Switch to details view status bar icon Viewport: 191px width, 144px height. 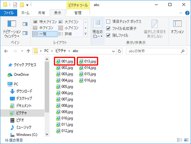point(180,140)
